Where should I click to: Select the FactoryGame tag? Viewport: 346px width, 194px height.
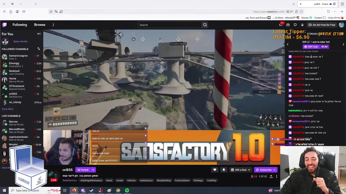click(182, 181)
